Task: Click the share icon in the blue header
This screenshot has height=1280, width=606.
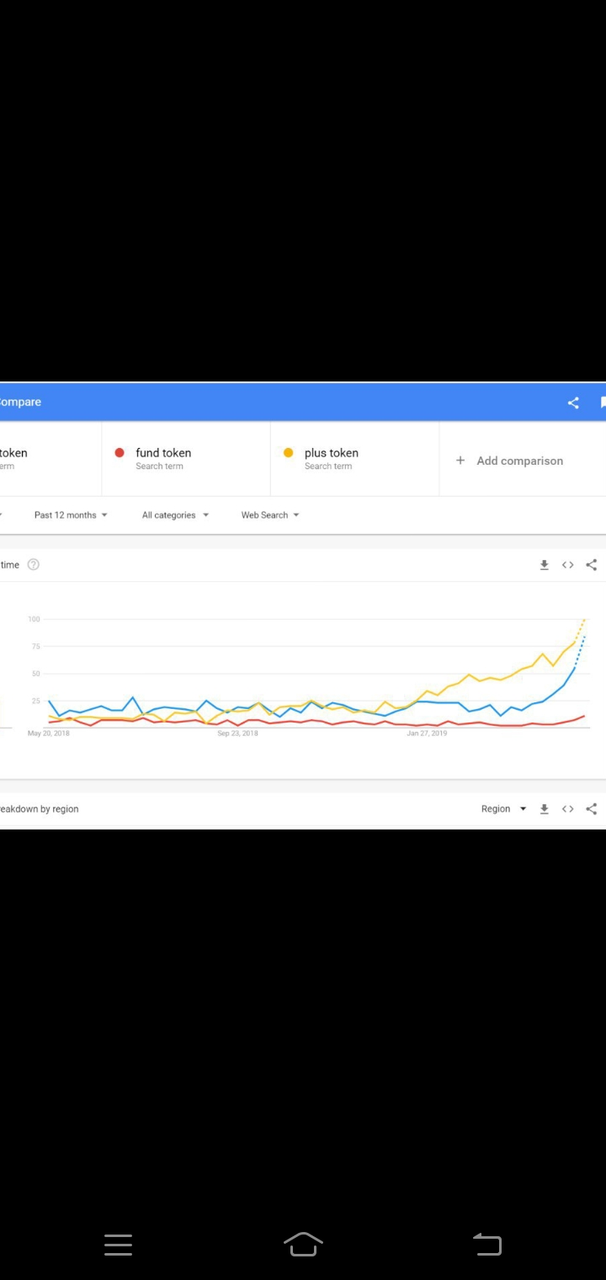Action: (573, 403)
